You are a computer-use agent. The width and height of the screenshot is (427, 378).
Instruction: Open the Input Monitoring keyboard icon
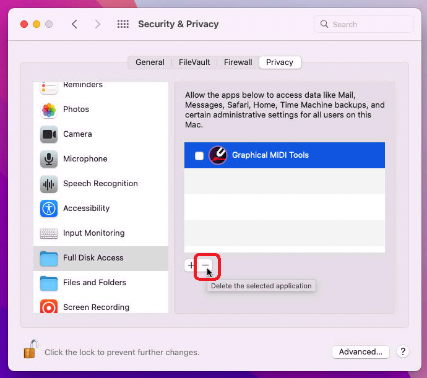pyautogui.click(x=49, y=233)
